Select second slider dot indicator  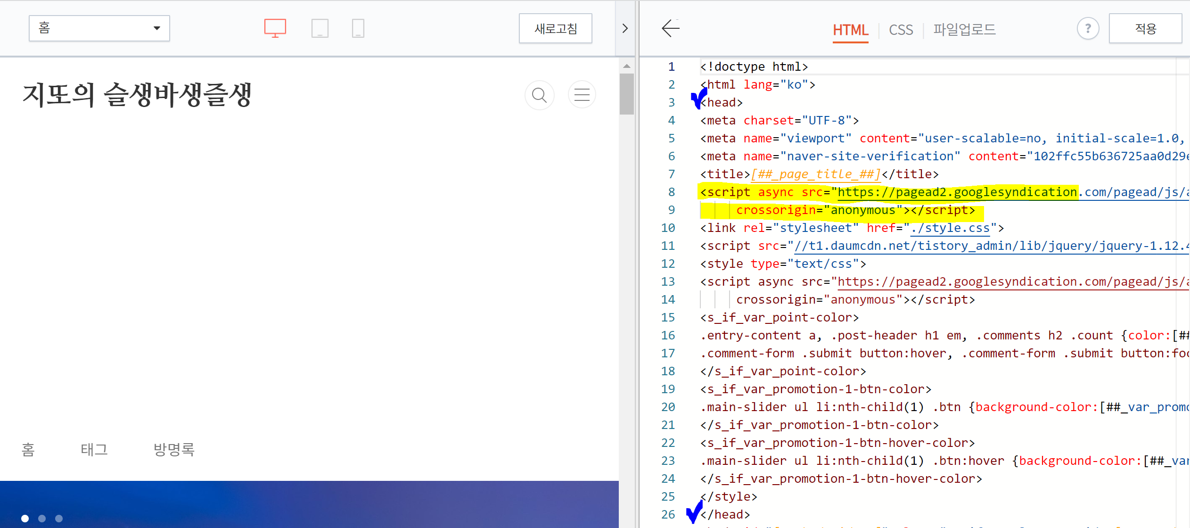(42, 519)
